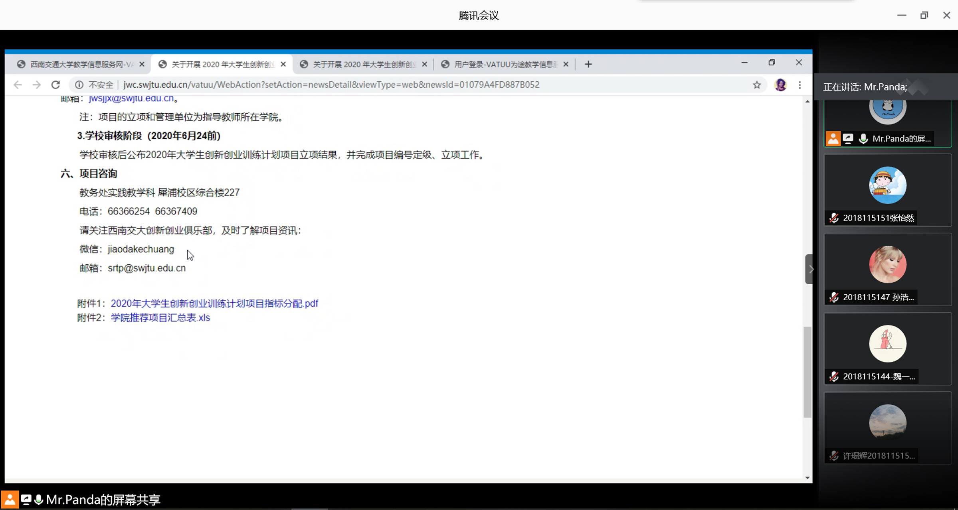This screenshot has width=958, height=510.
Task: Collapse participant sidebar with chevron arrow
Action: 810,269
